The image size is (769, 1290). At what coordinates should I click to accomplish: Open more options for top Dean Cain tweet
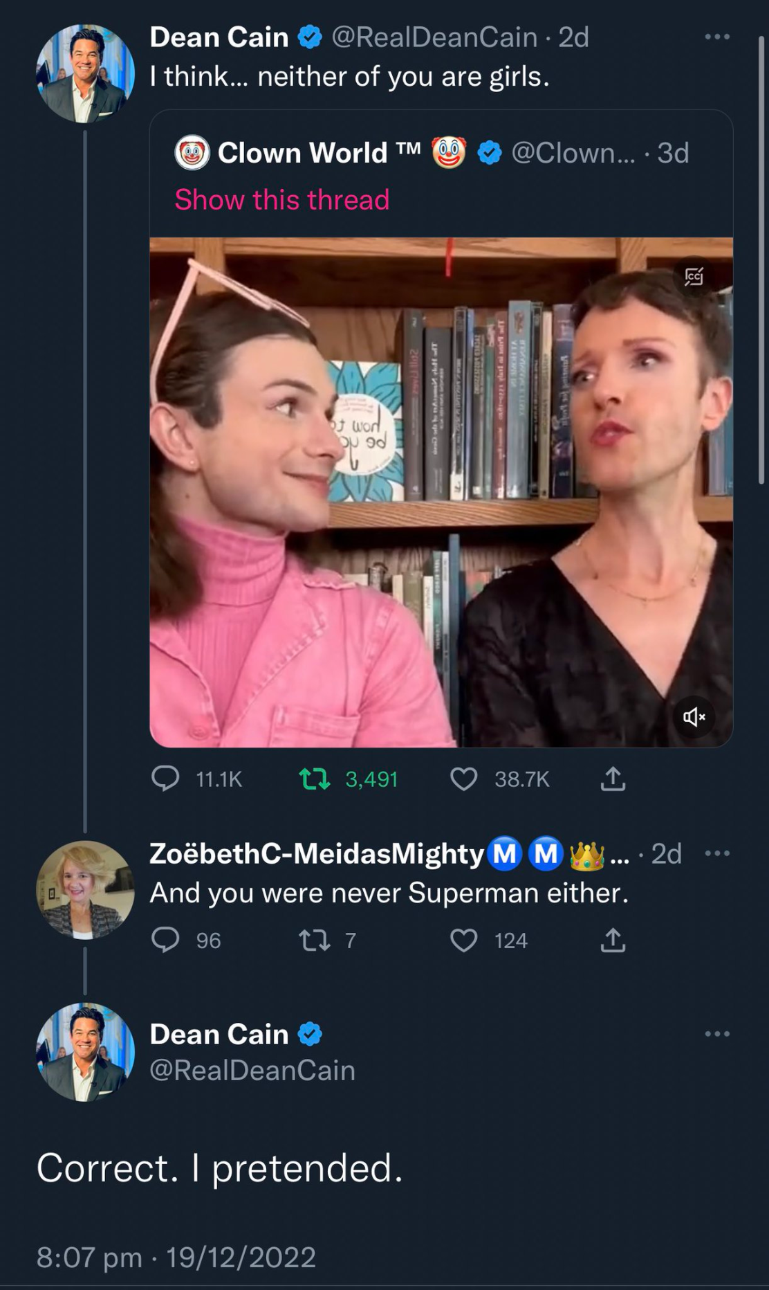[716, 37]
